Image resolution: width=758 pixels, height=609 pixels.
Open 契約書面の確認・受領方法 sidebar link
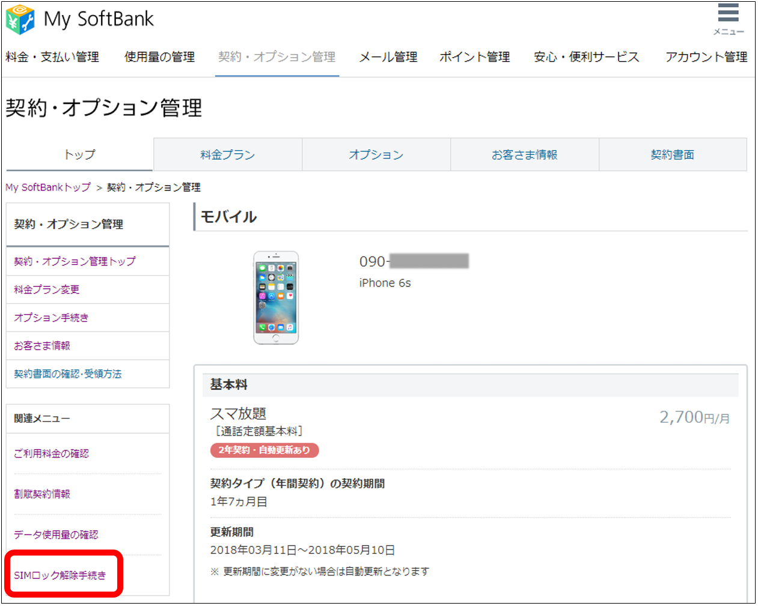[x=67, y=374]
